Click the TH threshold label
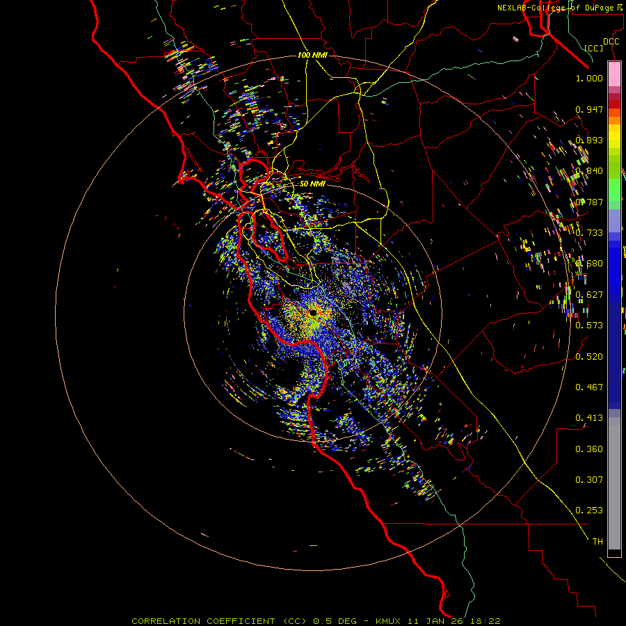This screenshot has width=626, height=626. tap(597, 542)
